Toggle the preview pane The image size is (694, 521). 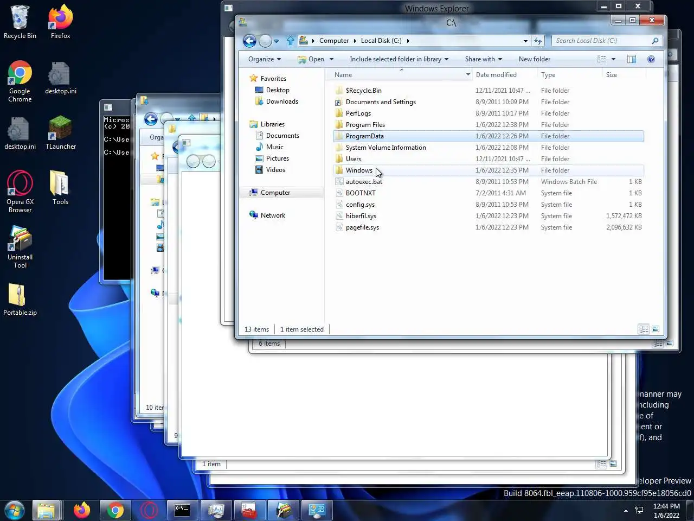(x=632, y=59)
